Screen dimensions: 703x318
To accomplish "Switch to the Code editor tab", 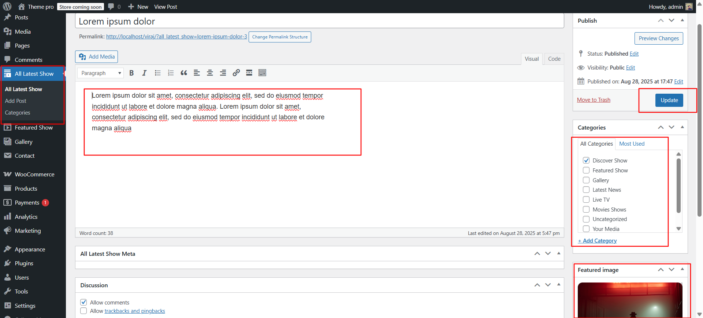I will 554,59.
